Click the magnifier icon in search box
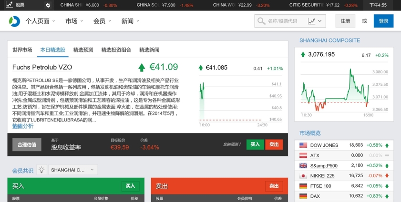This screenshot has height=202, width=401. [261, 21]
